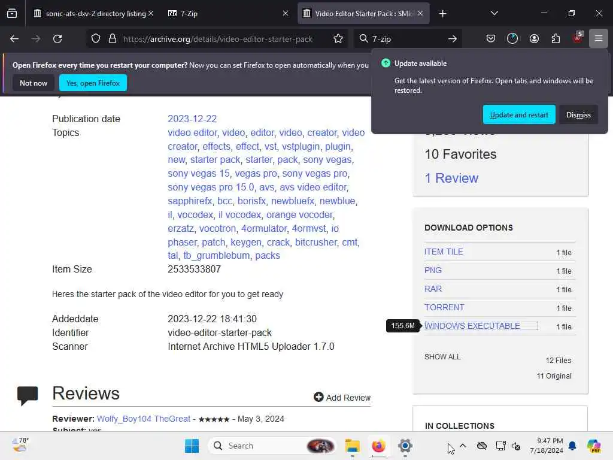Open the 'bitcrusher' topic link
Viewport: 613px width, 460px height.
pyautogui.click(x=316, y=242)
